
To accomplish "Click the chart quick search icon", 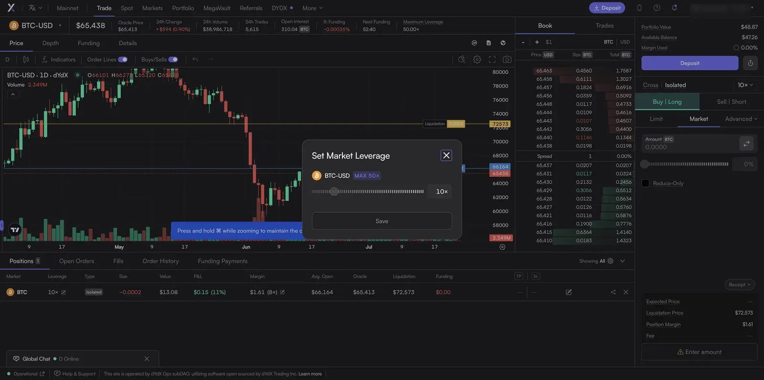I will pos(462,60).
